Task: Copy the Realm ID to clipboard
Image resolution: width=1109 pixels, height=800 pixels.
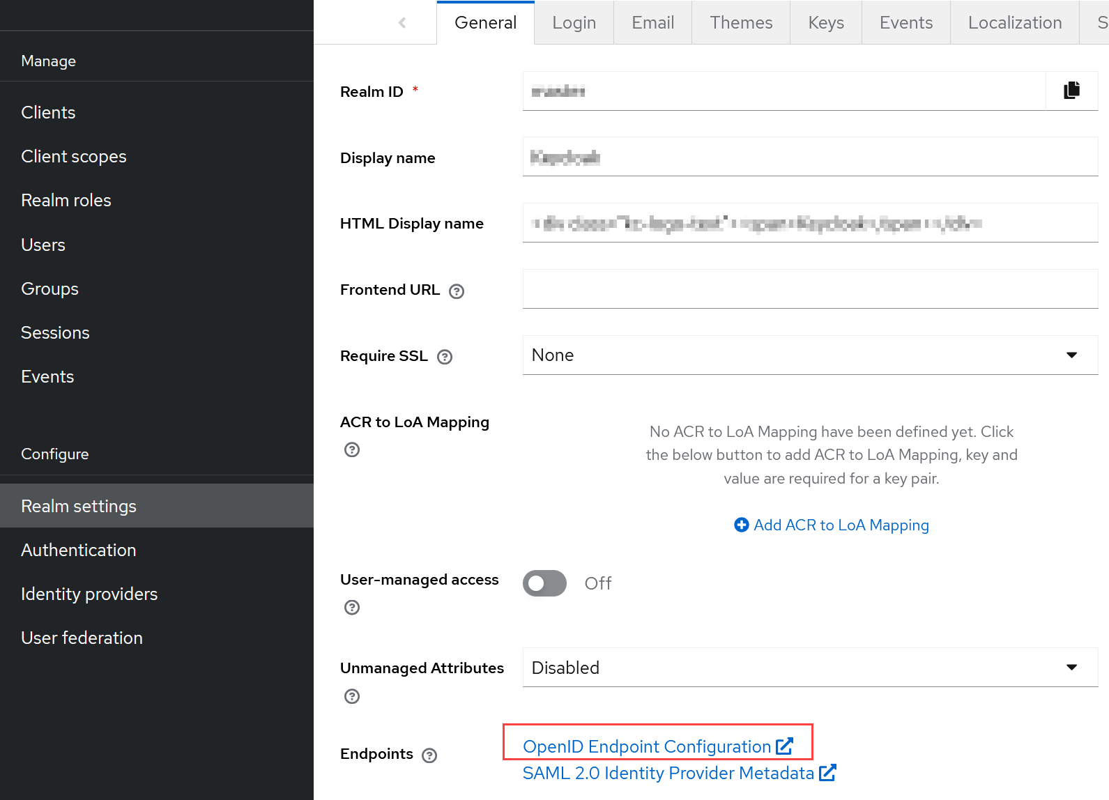Action: click(1071, 91)
